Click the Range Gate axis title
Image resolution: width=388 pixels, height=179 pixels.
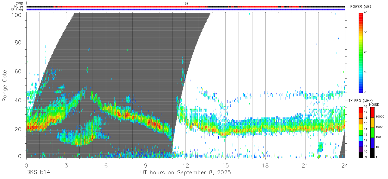click(5, 86)
